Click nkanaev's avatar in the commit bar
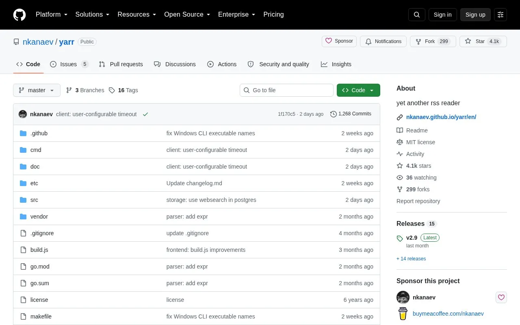 (23, 114)
